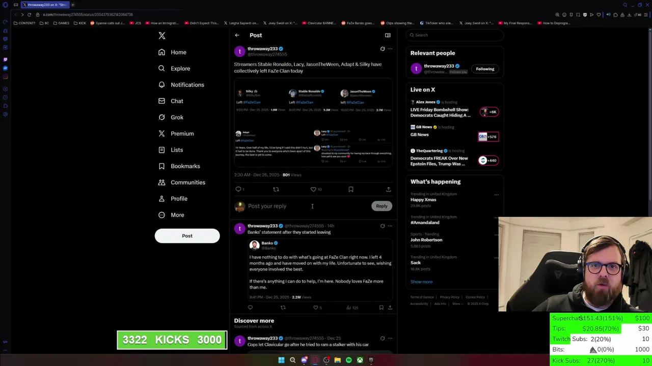Screen dimensions: 652x366
Task: Open File Explorer from the taskbar
Action: (x=337, y=360)
